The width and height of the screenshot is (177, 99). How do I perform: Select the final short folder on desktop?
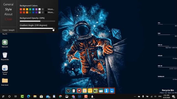coord(5,82)
